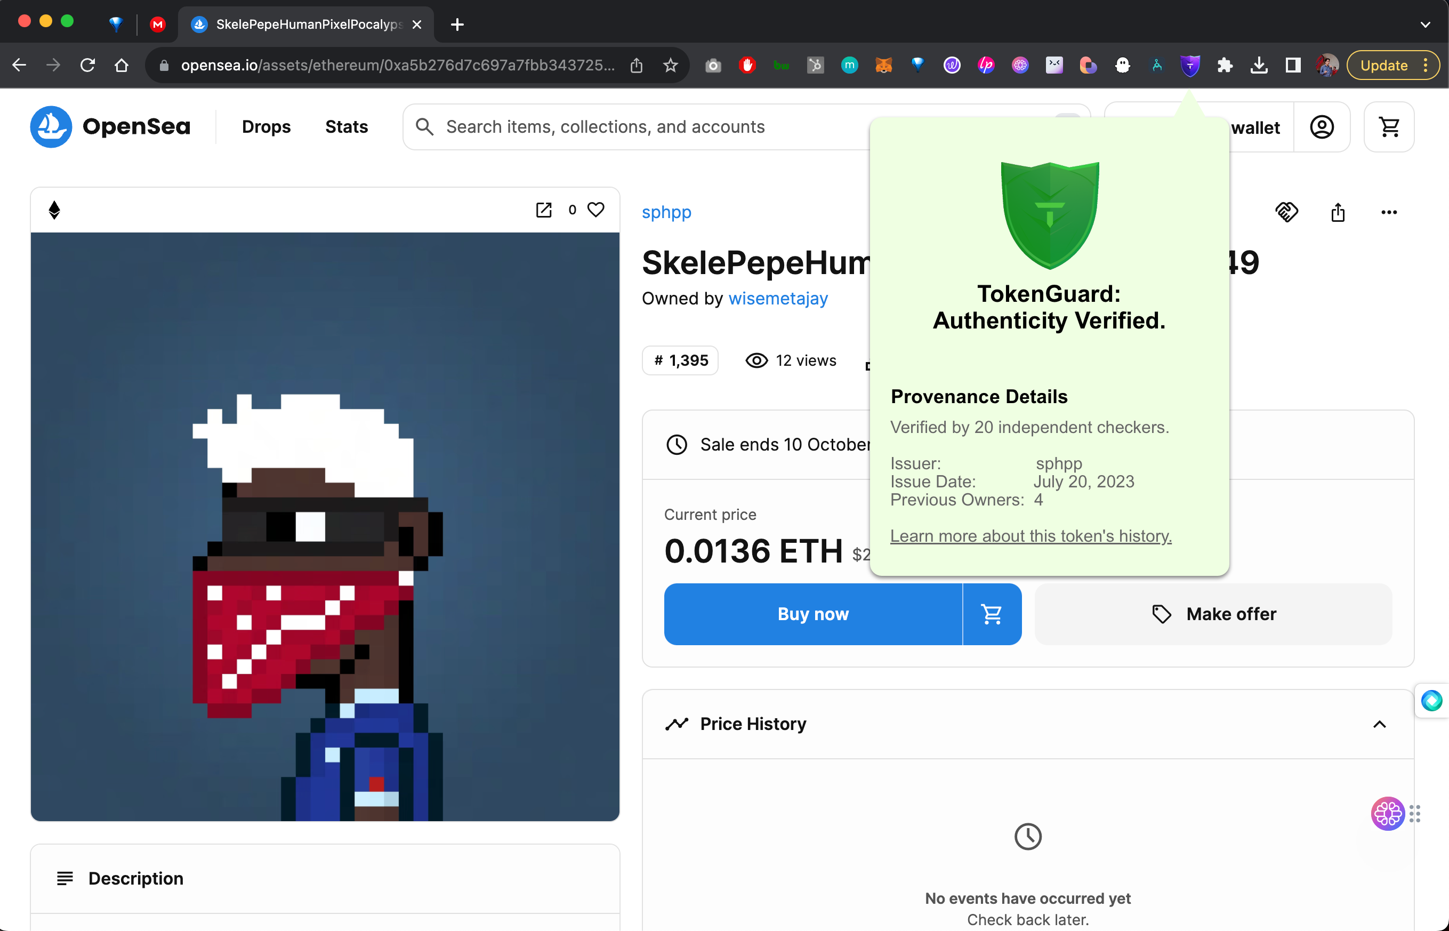Click the MetaMask fox extension icon
Viewport: 1449px width, 931px height.
tap(883, 65)
